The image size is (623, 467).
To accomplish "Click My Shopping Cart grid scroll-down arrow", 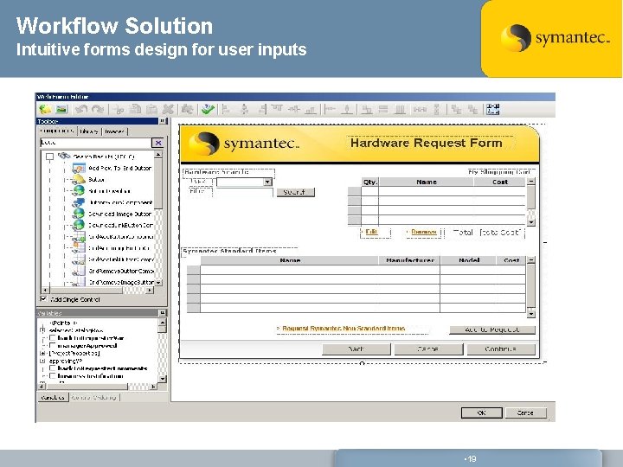I will point(530,222).
